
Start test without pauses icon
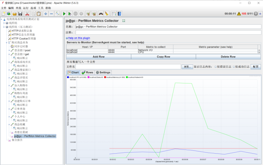click(70, 14)
